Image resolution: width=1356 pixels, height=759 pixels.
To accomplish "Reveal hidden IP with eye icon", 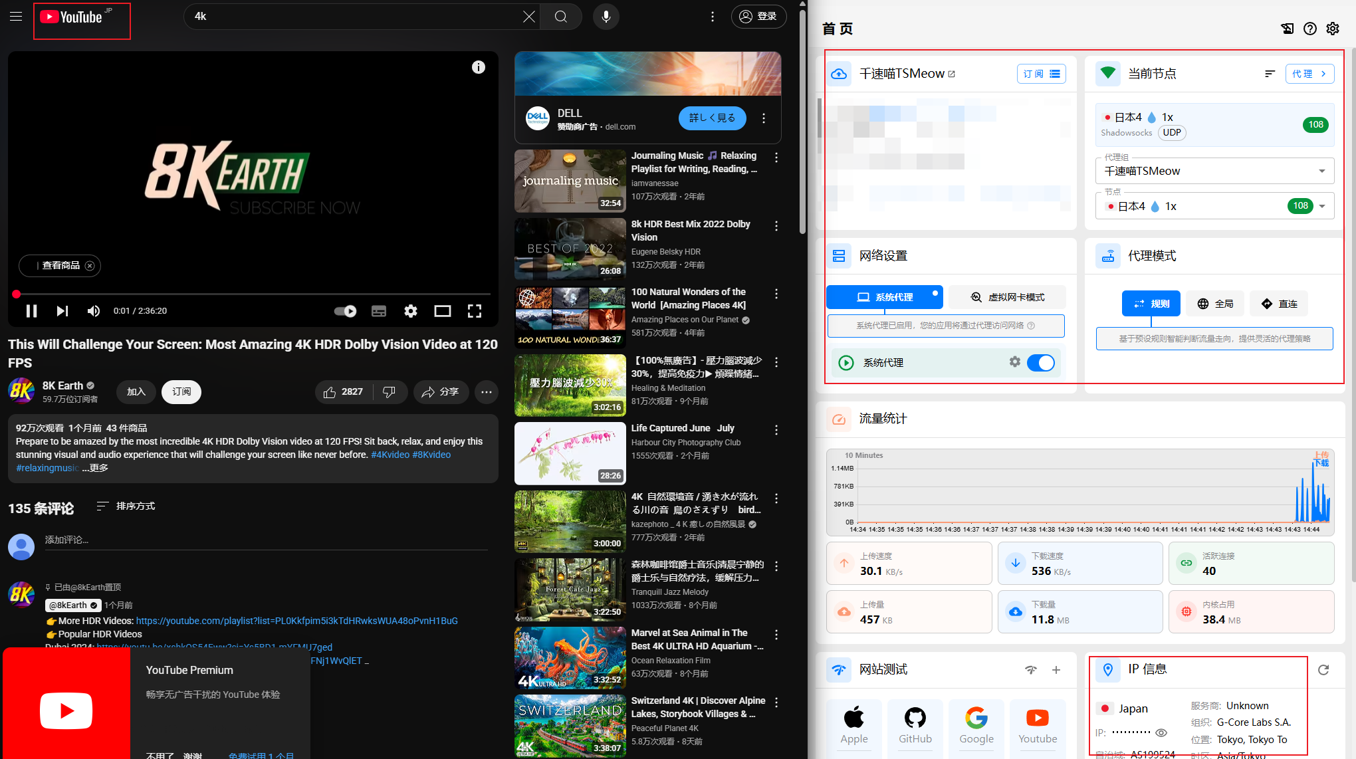I will [1161, 732].
